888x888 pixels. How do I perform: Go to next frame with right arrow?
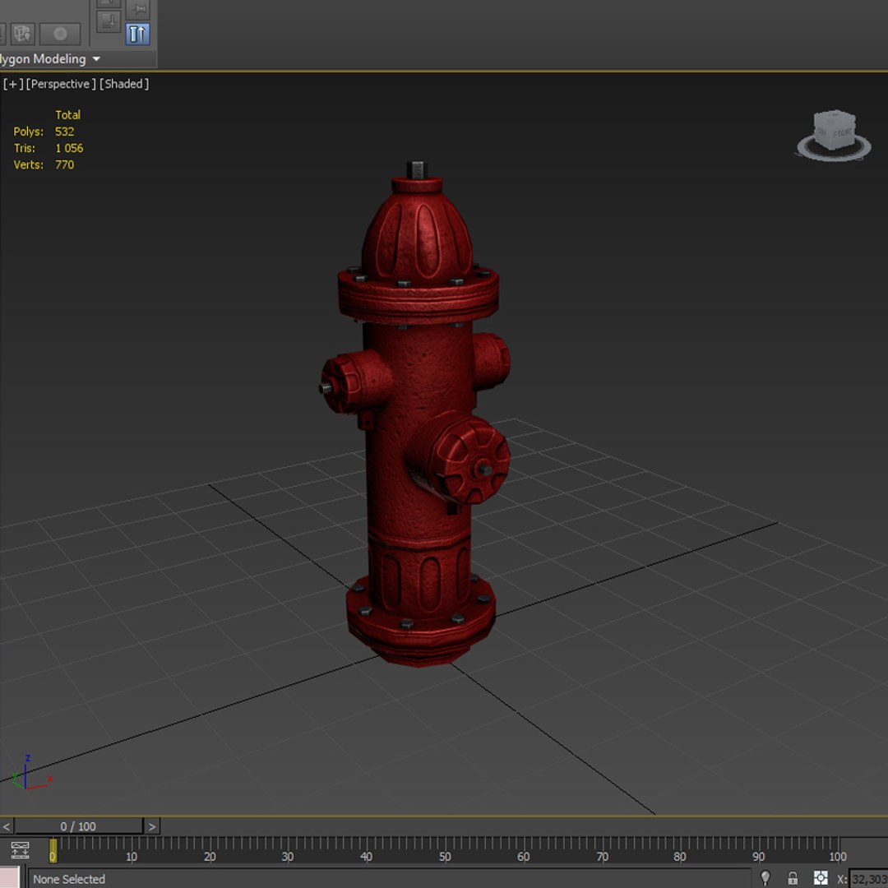pos(152,826)
